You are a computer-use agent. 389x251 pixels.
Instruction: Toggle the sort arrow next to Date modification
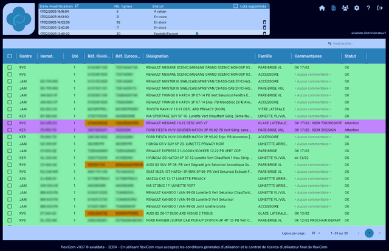click(x=77, y=6)
